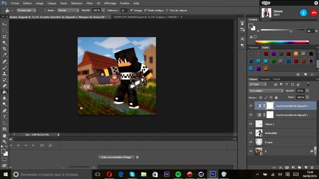Viewport: 319px width, 179px height.
Task: Delete layer with trash icon
Action: coord(312,168)
